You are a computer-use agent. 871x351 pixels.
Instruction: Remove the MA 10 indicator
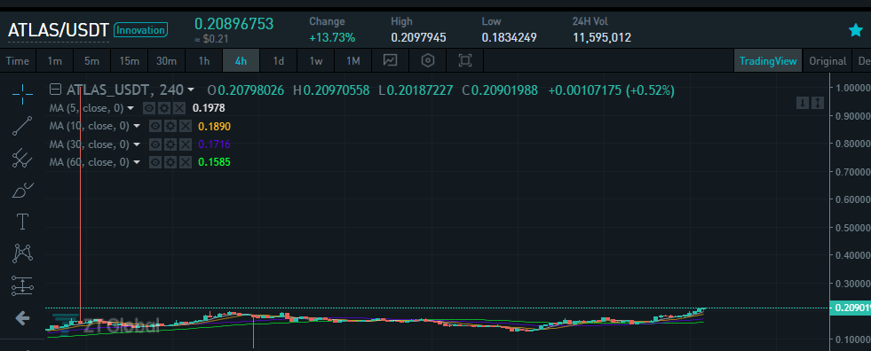click(186, 127)
